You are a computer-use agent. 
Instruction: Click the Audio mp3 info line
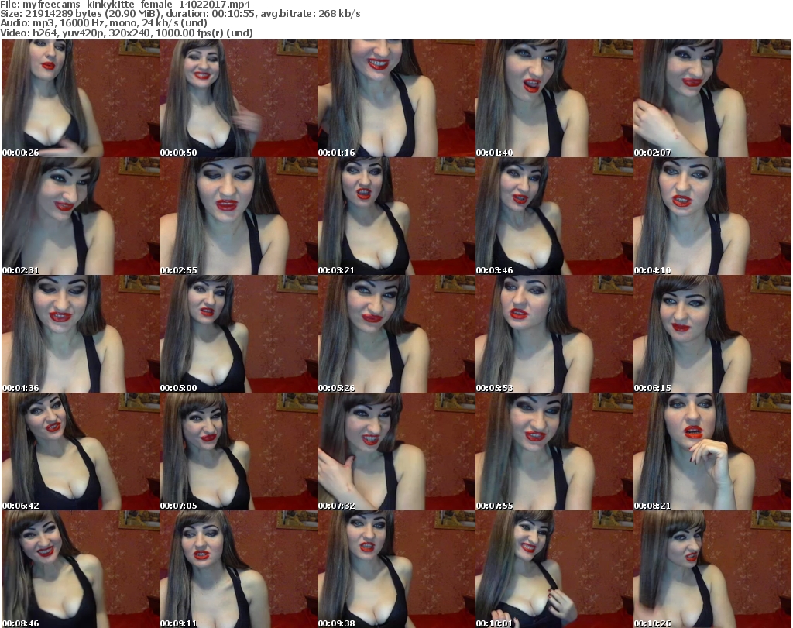[x=104, y=23]
